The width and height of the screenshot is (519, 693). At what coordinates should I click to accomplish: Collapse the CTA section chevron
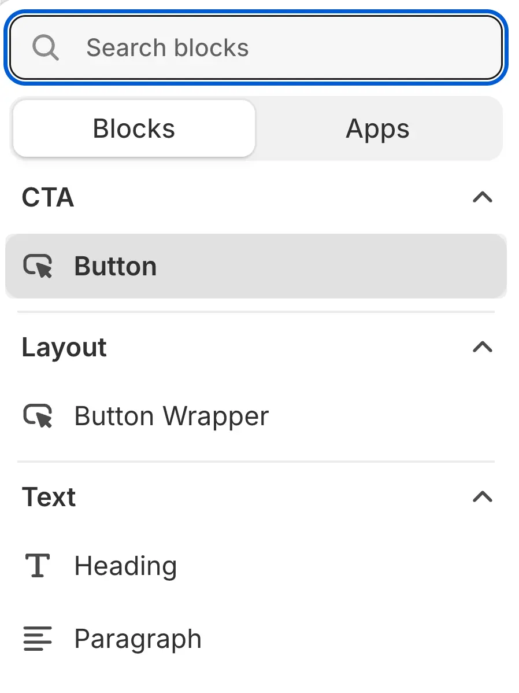pos(482,197)
